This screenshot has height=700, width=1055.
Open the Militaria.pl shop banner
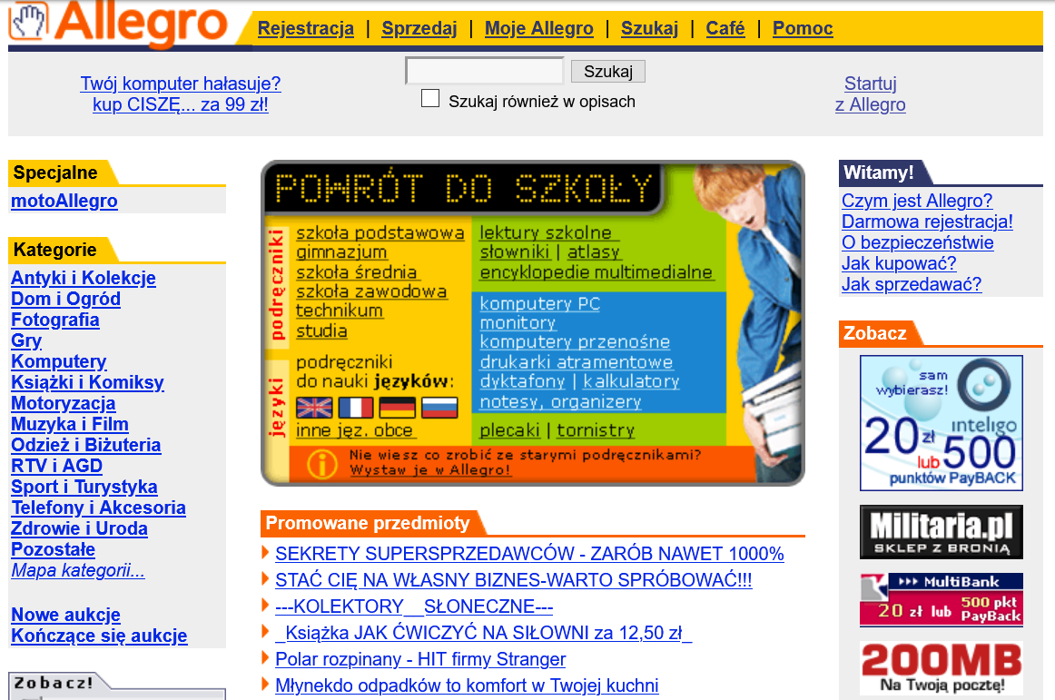point(941,532)
